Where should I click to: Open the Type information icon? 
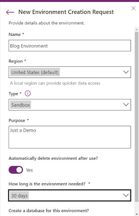(x=28, y=94)
